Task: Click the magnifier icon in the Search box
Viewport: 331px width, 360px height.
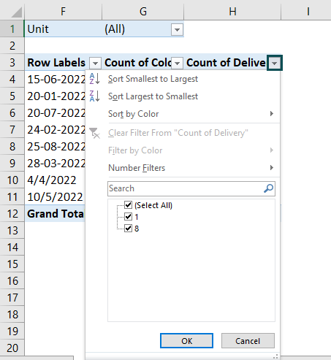Action: point(268,188)
